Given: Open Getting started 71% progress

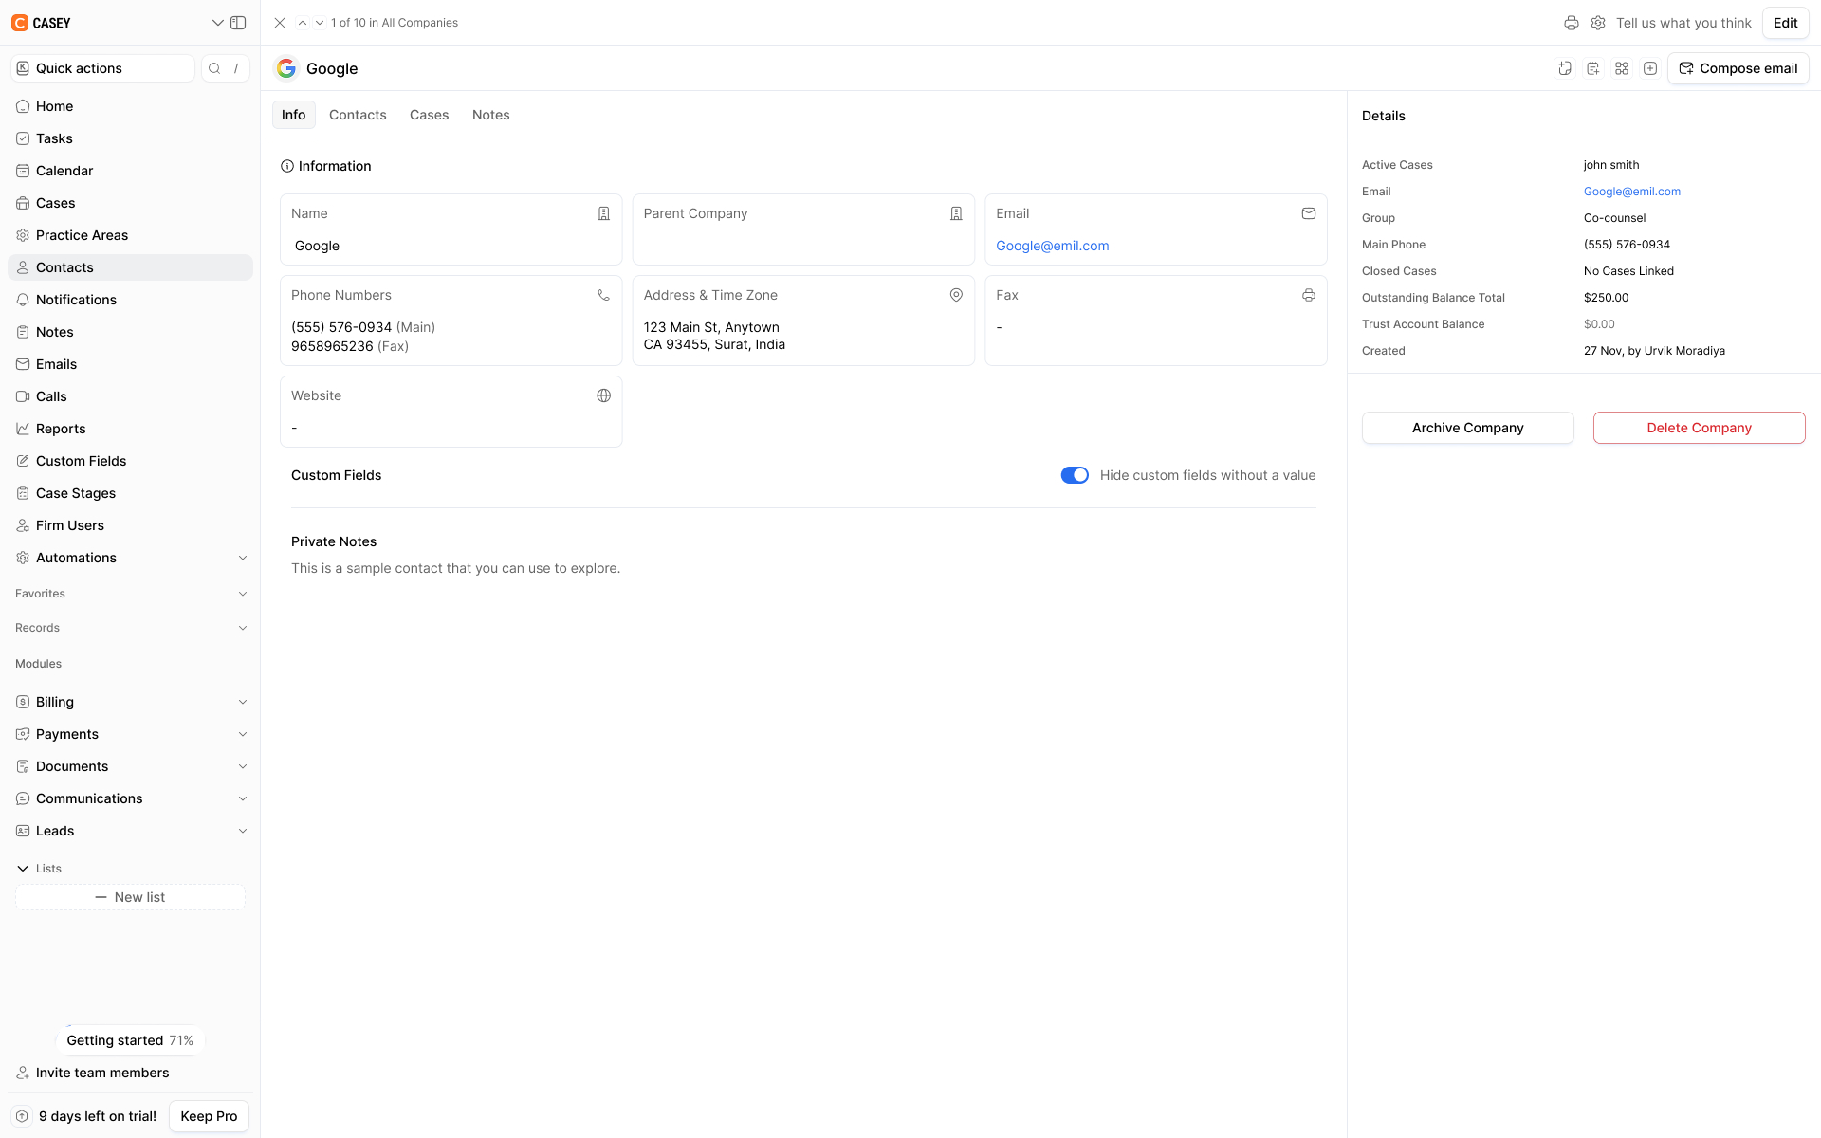Looking at the screenshot, I should 130,1040.
